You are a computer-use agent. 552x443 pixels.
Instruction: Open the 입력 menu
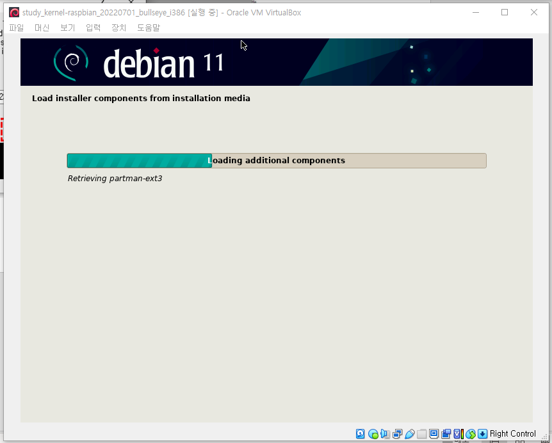point(93,28)
